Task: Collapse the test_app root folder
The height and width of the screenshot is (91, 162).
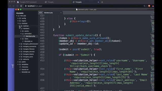Action: (17, 16)
